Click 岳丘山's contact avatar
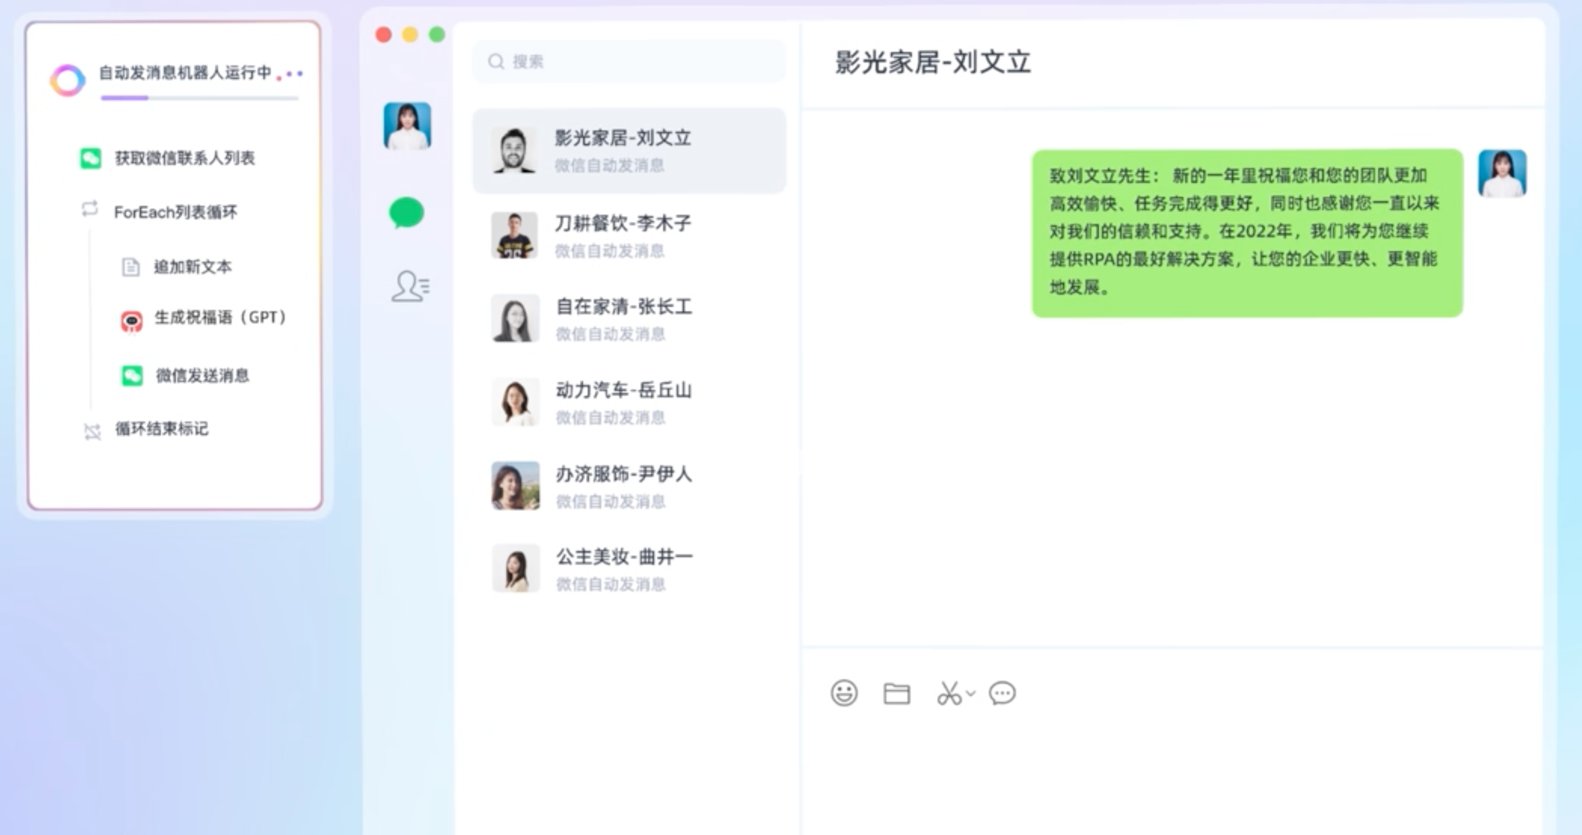The image size is (1582, 835). click(x=515, y=402)
